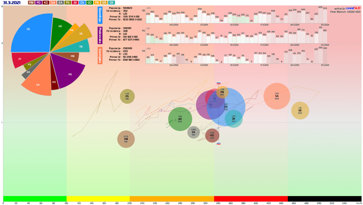
Task: Select the green GO bubble
Action: coord(180,119)
